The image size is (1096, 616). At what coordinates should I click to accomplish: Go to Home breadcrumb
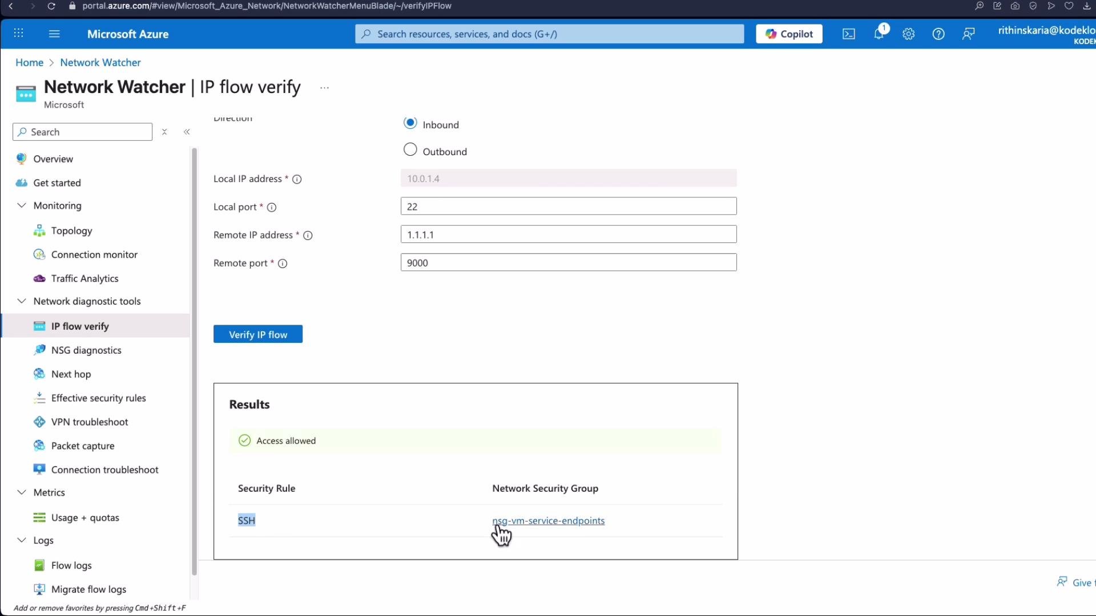(29, 62)
